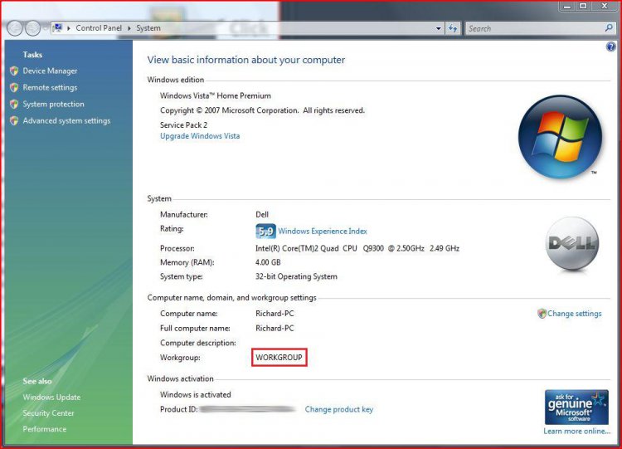Click the shield icon next to Device Manager
This screenshot has width=622, height=449.
(14, 71)
